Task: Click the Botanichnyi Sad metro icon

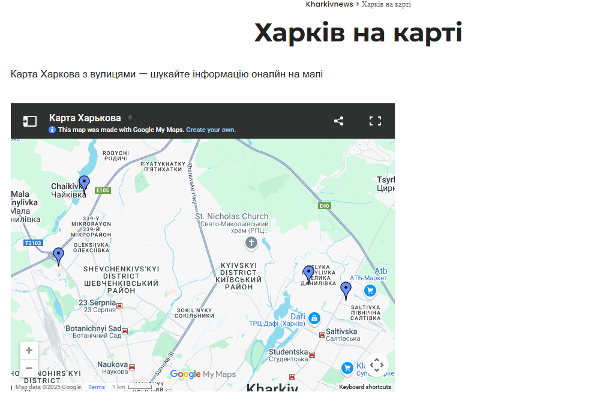Action: pos(125,331)
